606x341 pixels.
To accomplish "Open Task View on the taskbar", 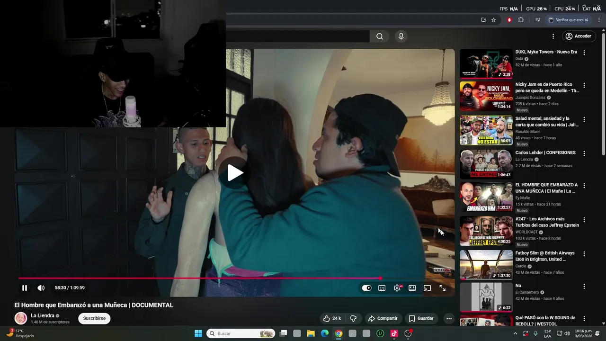I will click(x=283, y=333).
